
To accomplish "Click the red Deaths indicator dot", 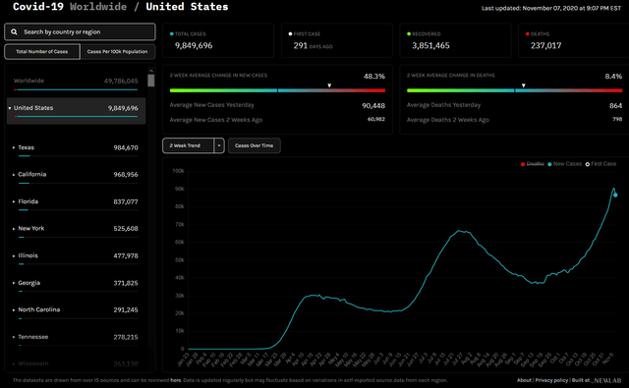I will tap(528, 34).
